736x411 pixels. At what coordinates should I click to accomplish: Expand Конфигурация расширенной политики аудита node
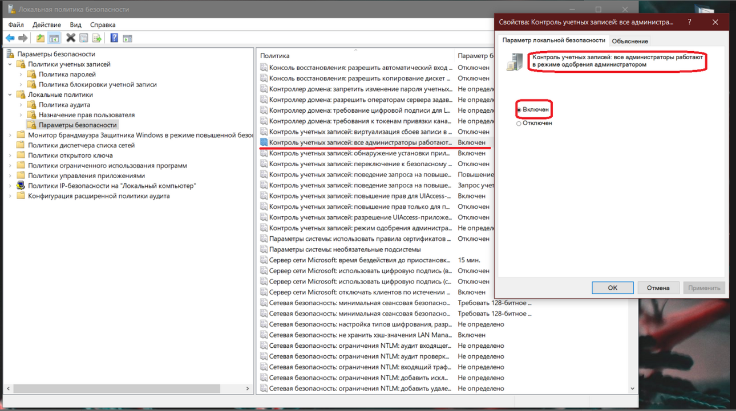click(x=10, y=196)
